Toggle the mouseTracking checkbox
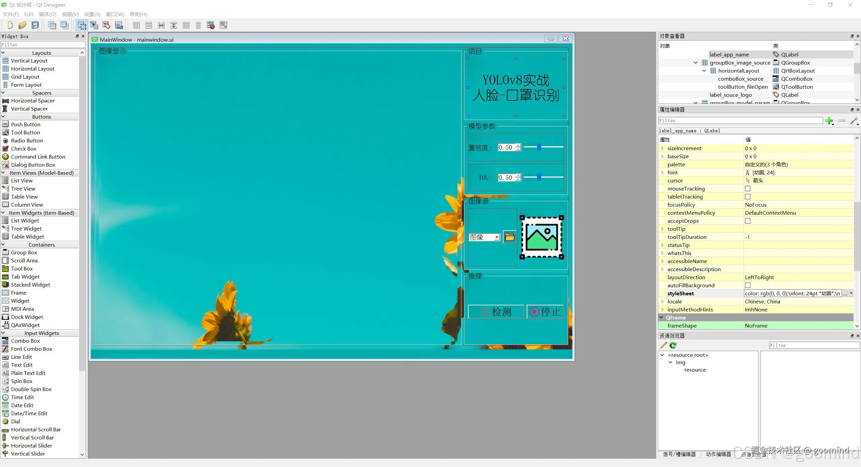 748,189
